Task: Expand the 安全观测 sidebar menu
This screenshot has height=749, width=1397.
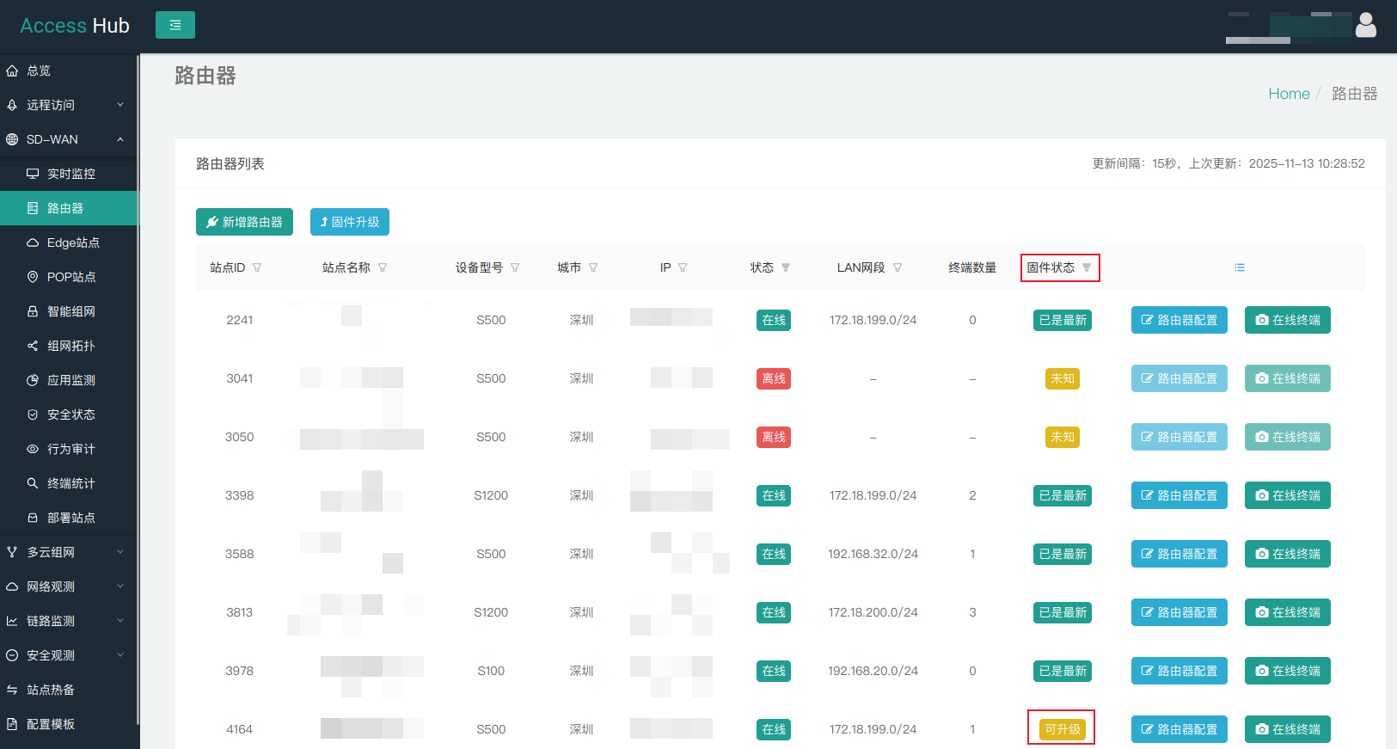Action: [x=69, y=655]
